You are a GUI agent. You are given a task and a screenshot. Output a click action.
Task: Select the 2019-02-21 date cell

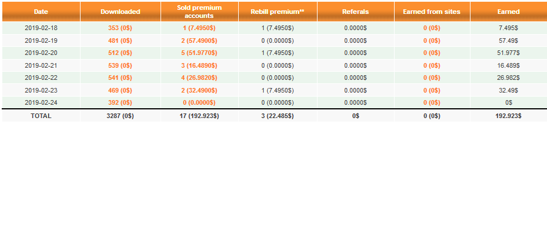[41, 65]
